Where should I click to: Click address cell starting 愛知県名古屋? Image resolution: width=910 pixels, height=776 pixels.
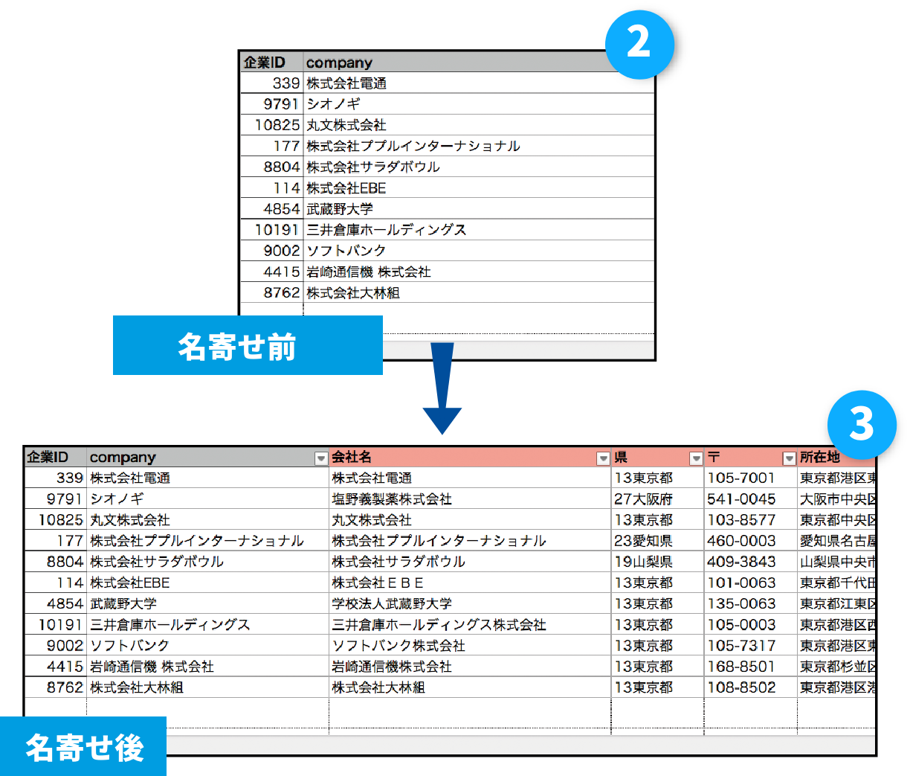click(837, 541)
